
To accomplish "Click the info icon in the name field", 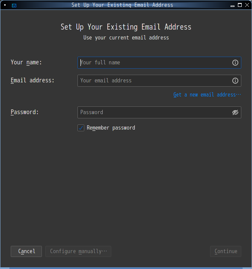I will pos(235,63).
